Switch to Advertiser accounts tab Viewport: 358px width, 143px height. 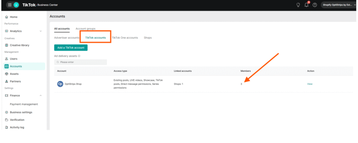[x=67, y=37]
